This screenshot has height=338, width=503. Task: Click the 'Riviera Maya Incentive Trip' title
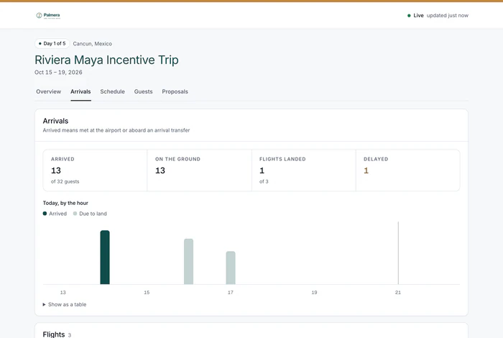106,60
